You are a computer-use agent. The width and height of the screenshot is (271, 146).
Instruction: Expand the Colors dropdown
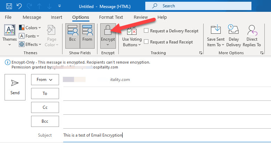(x=30, y=28)
